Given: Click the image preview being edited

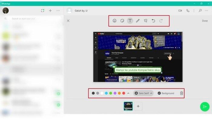Looking at the screenshot, I should tap(138, 57).
